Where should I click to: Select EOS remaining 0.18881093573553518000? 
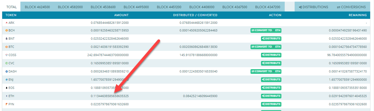348,88
